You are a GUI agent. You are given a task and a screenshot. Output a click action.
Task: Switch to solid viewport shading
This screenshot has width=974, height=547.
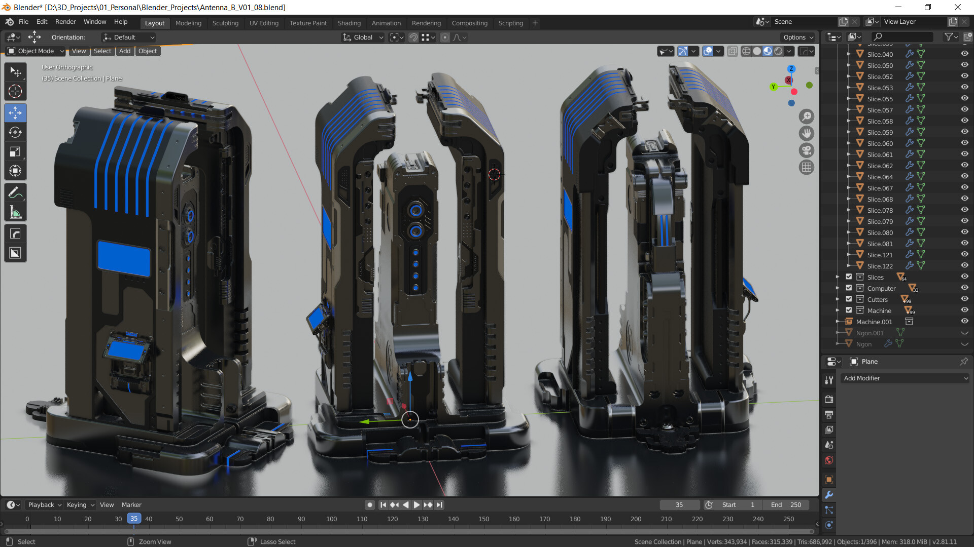click(x=757, y=51)
